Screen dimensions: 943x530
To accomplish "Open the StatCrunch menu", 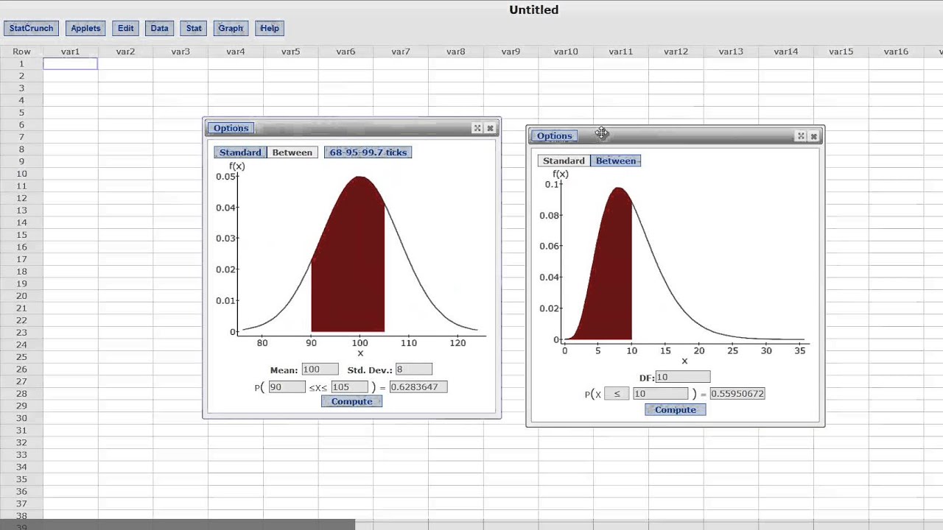I will (x=31, y=28).
